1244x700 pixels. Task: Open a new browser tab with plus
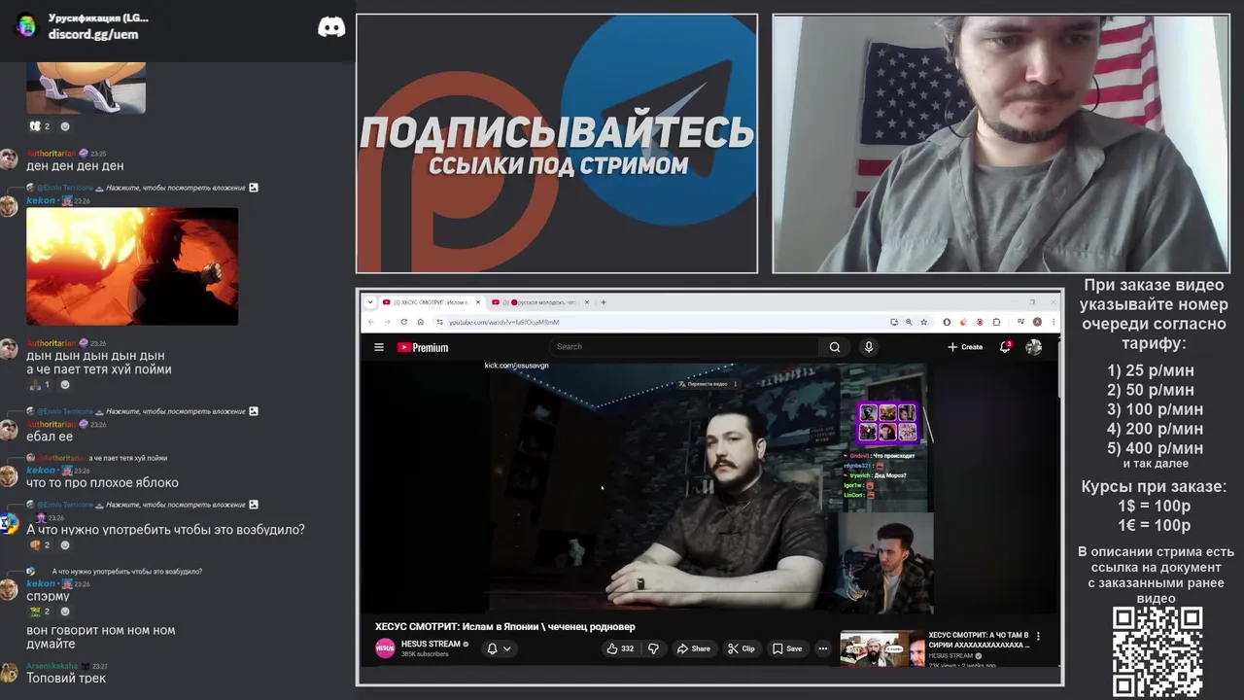pos(604,302)
